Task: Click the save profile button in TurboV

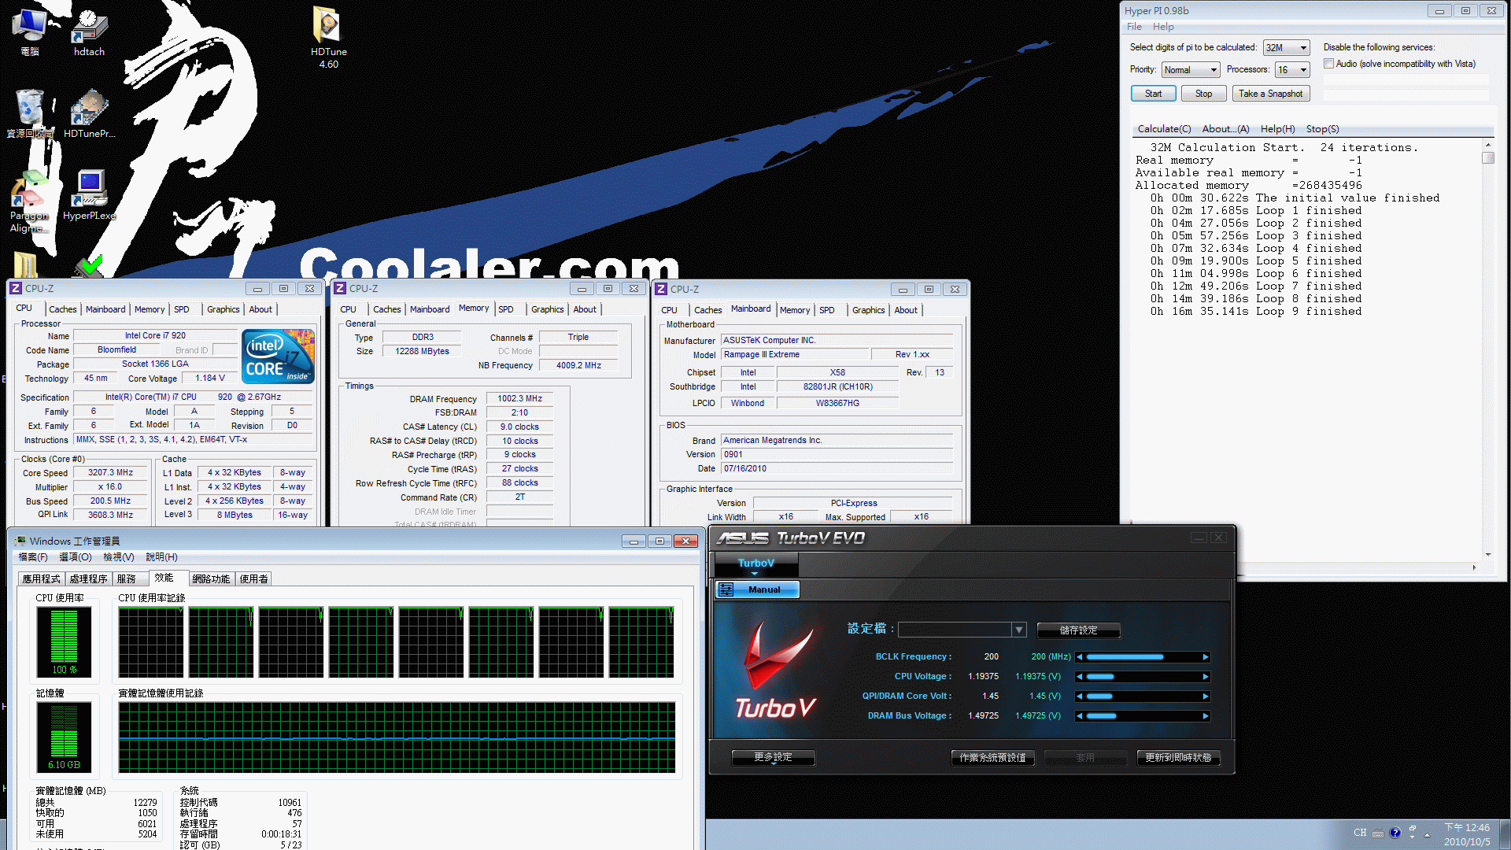Action: tap(1078, 630)
